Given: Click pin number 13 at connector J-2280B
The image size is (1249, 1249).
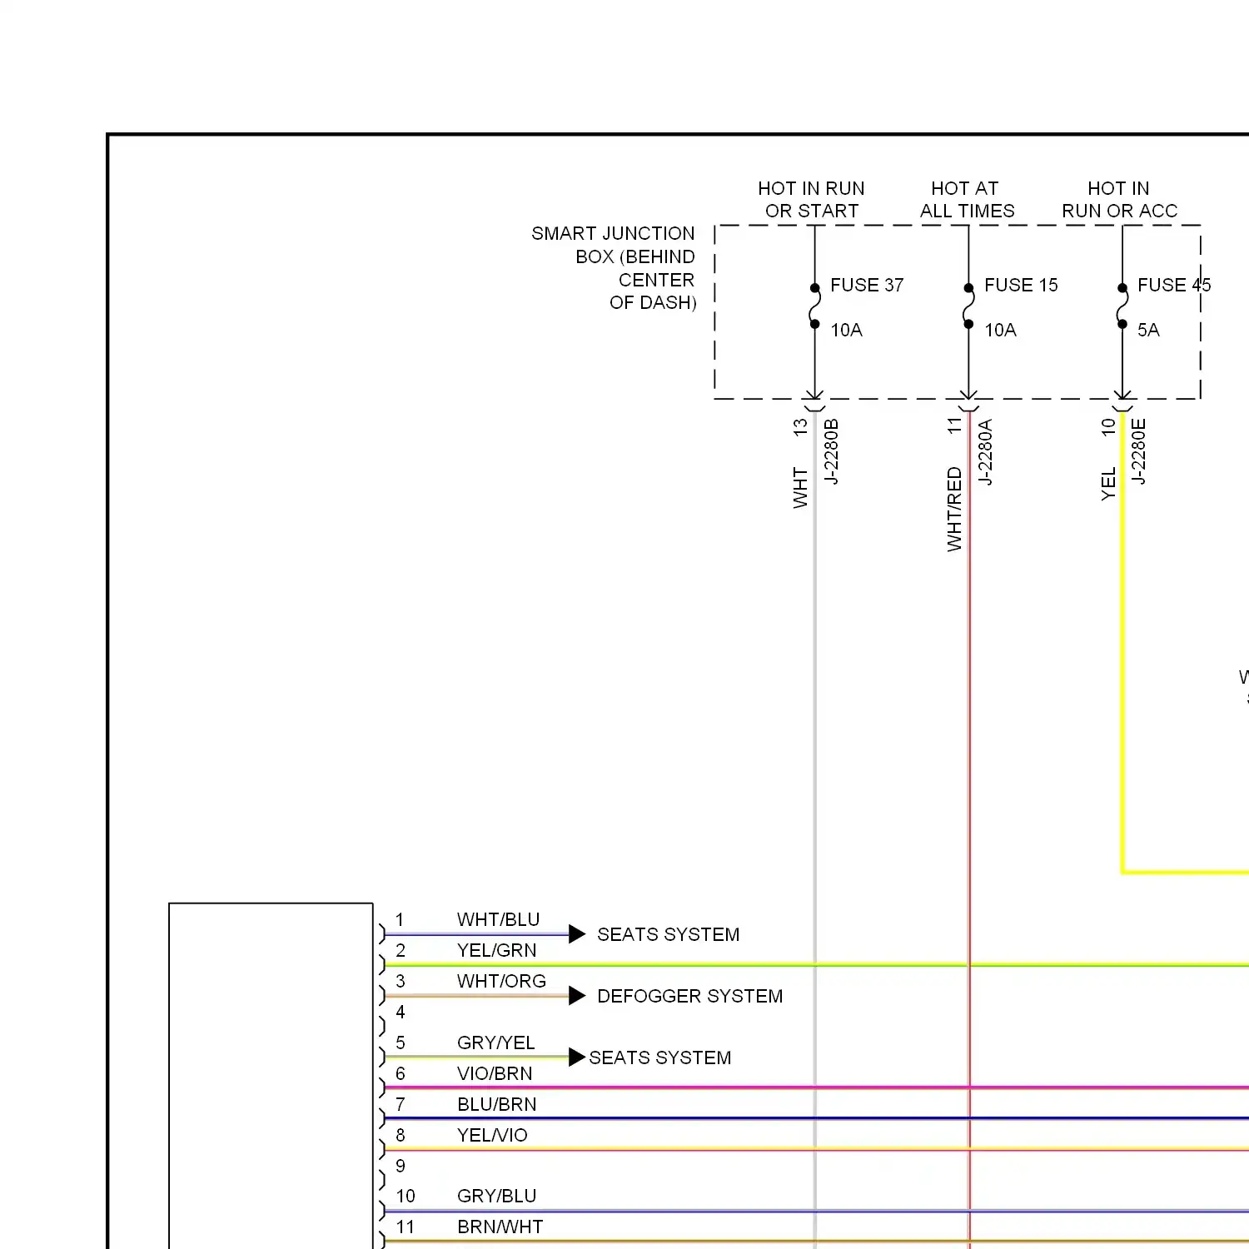Looking at the screenshot, I should [800, 427].
